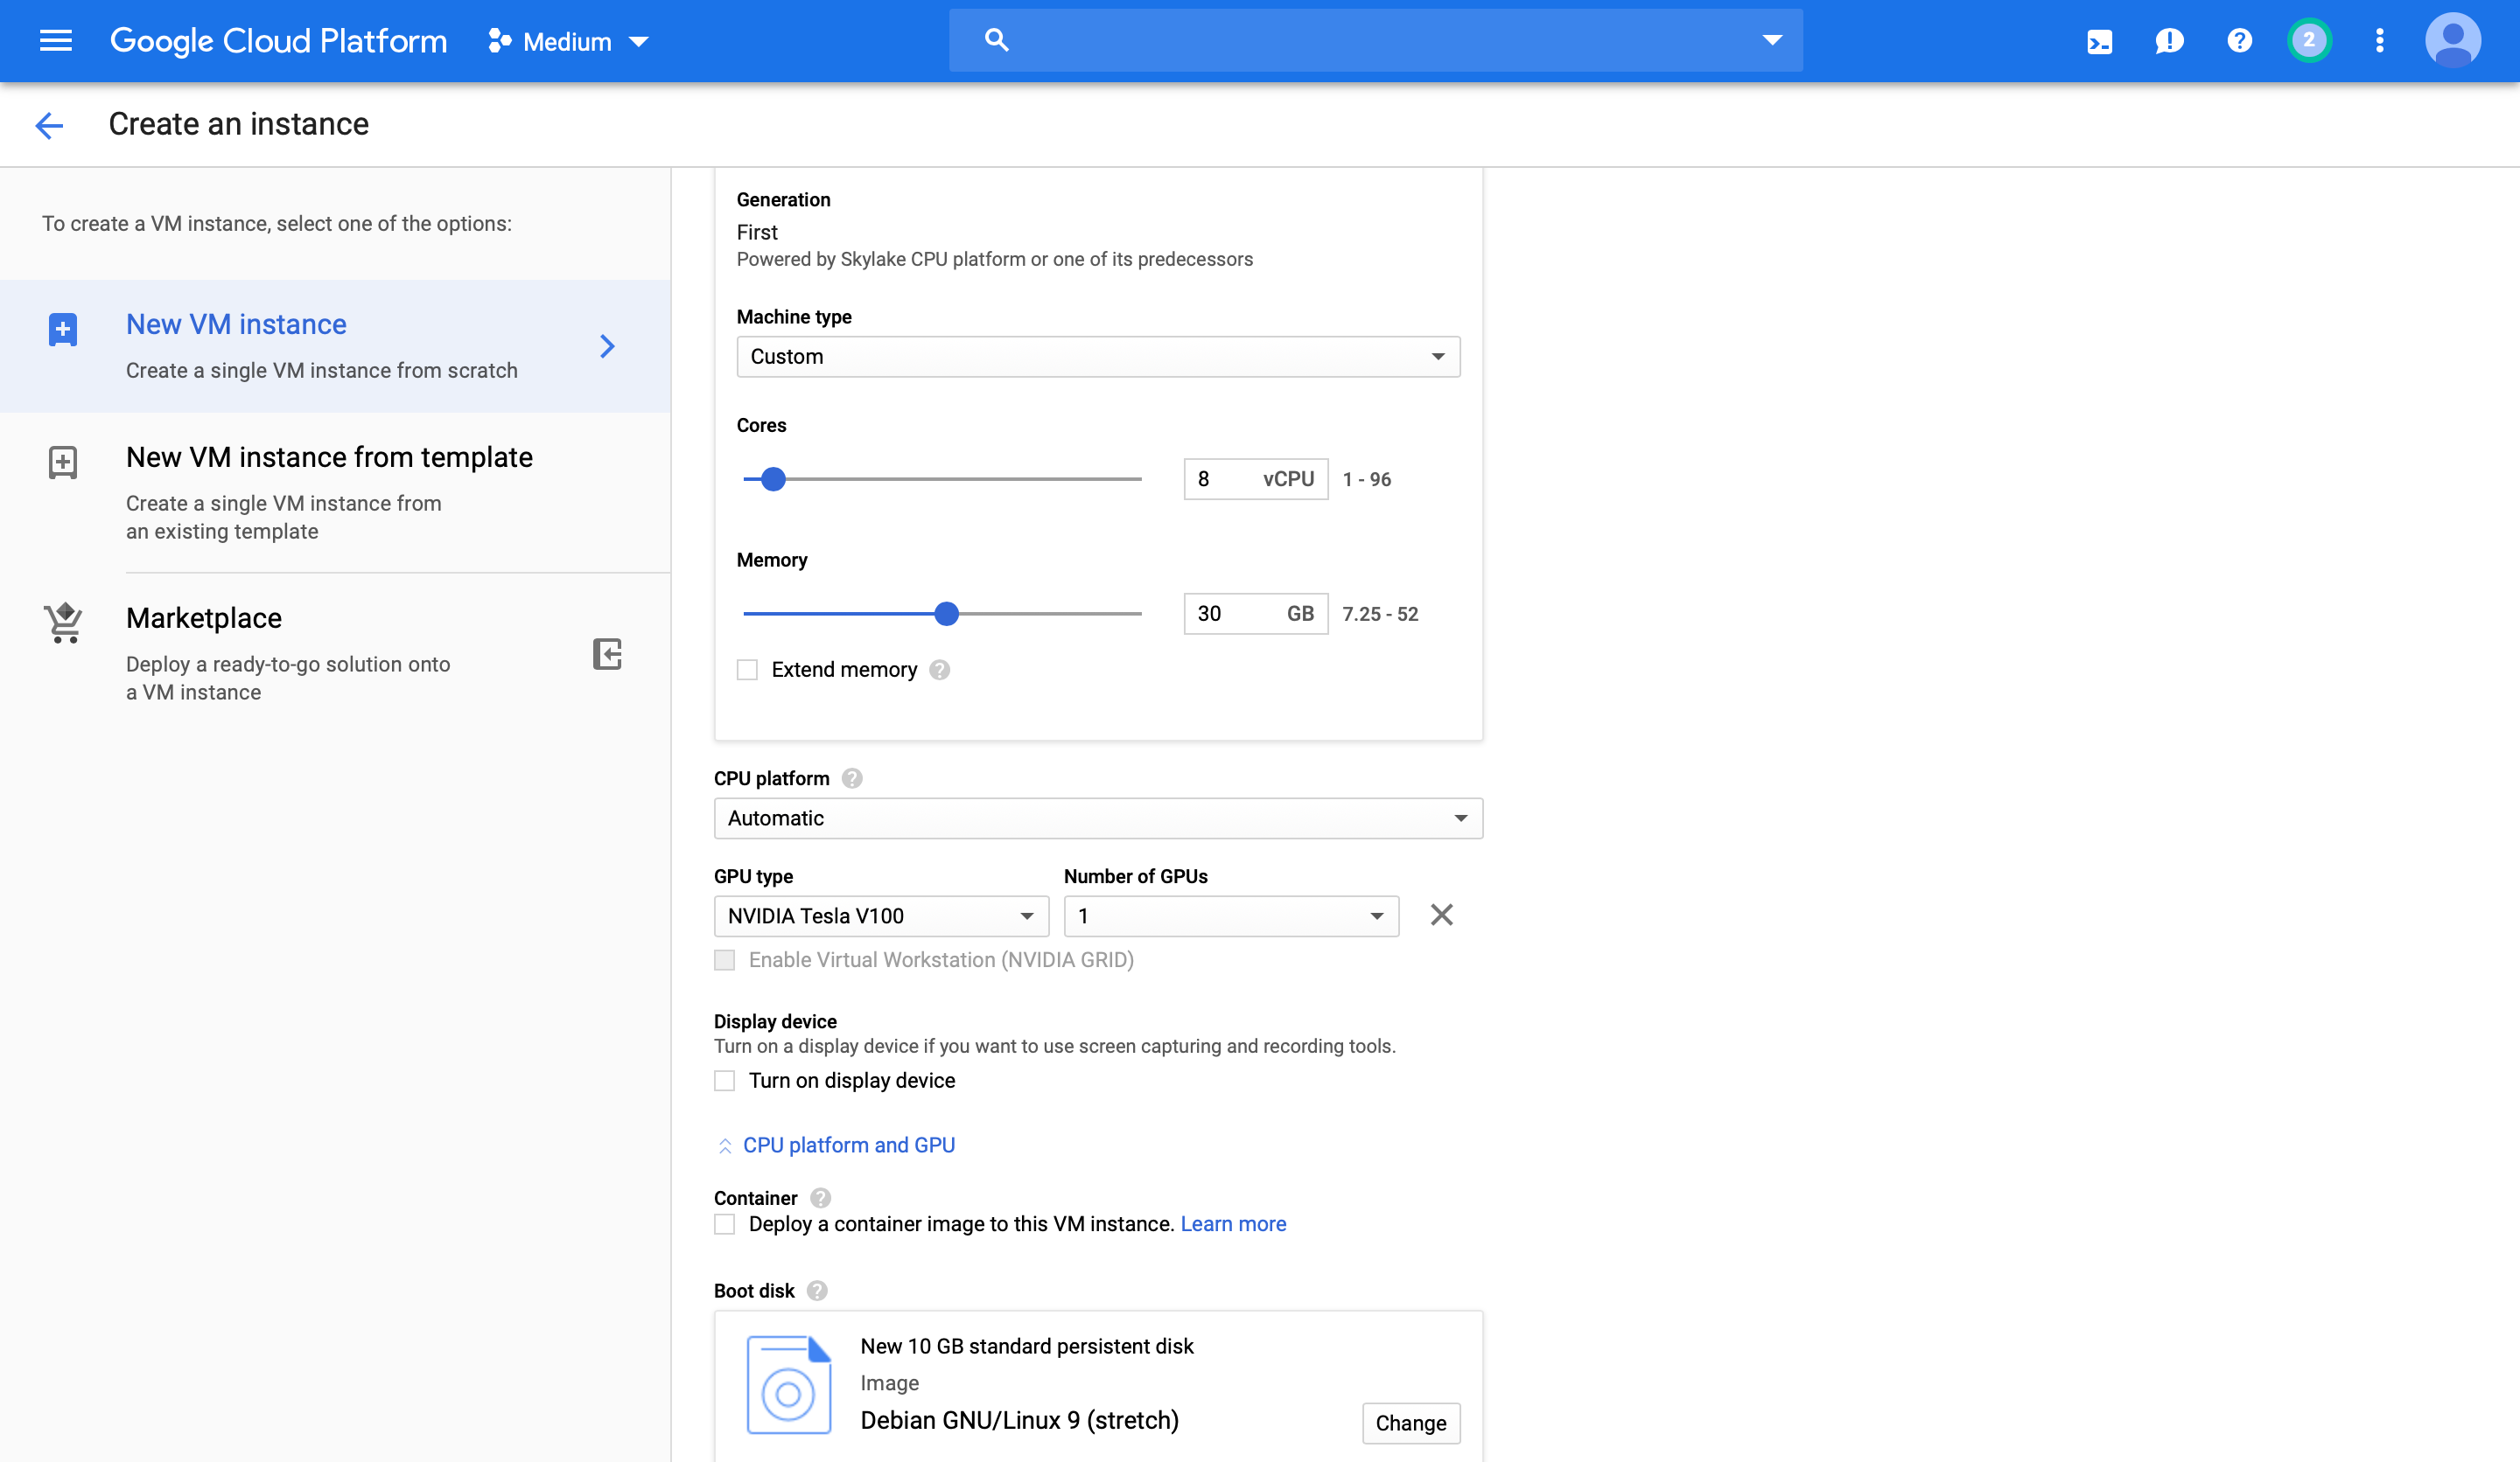Open the navigation hamburger menu
This screenshot has height=1462, width=2520.
coord(55,40)
